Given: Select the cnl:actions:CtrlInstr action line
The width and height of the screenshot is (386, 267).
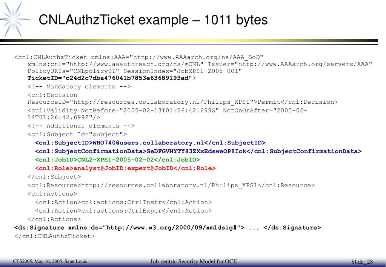Looking at the screenshot, I should pos(123,202).
